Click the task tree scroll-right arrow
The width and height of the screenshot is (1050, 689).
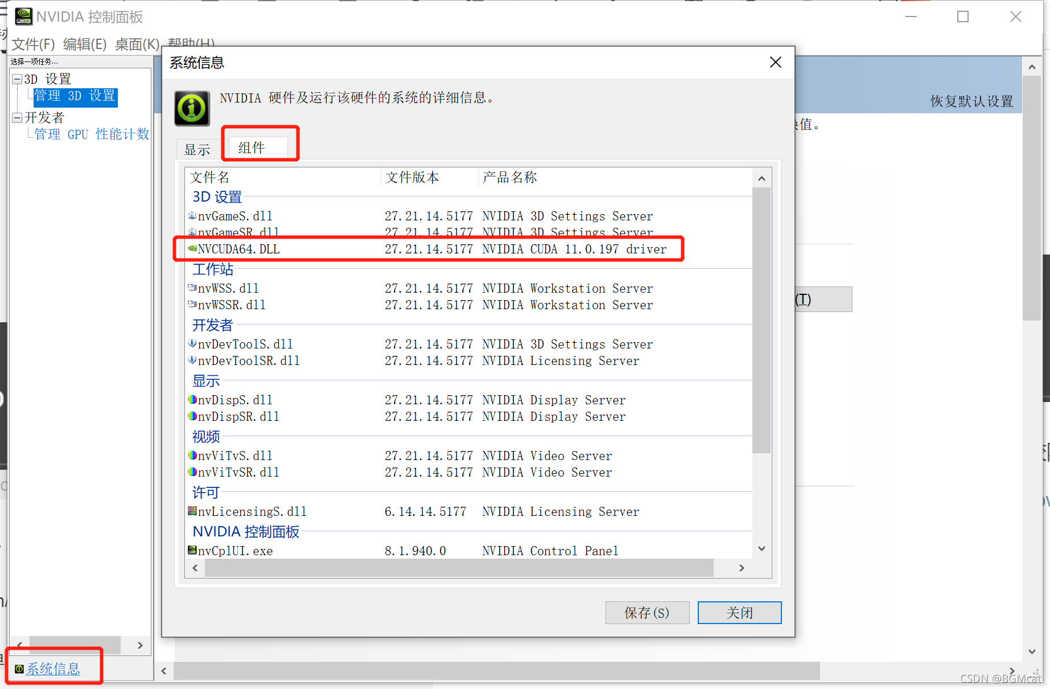point(140,645)
